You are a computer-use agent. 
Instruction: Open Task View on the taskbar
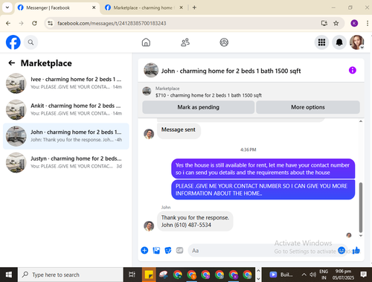click(132, 275)
